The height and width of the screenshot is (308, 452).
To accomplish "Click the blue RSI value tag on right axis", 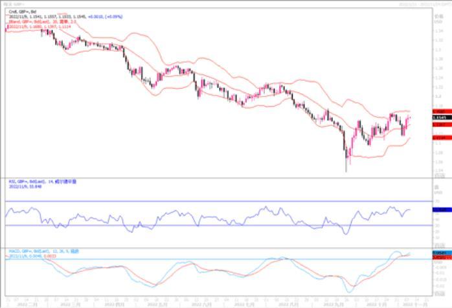I will coord(438,210).
